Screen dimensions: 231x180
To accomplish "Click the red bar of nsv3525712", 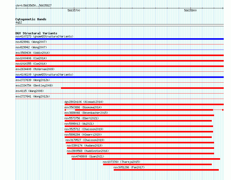I will coord(139,132).
